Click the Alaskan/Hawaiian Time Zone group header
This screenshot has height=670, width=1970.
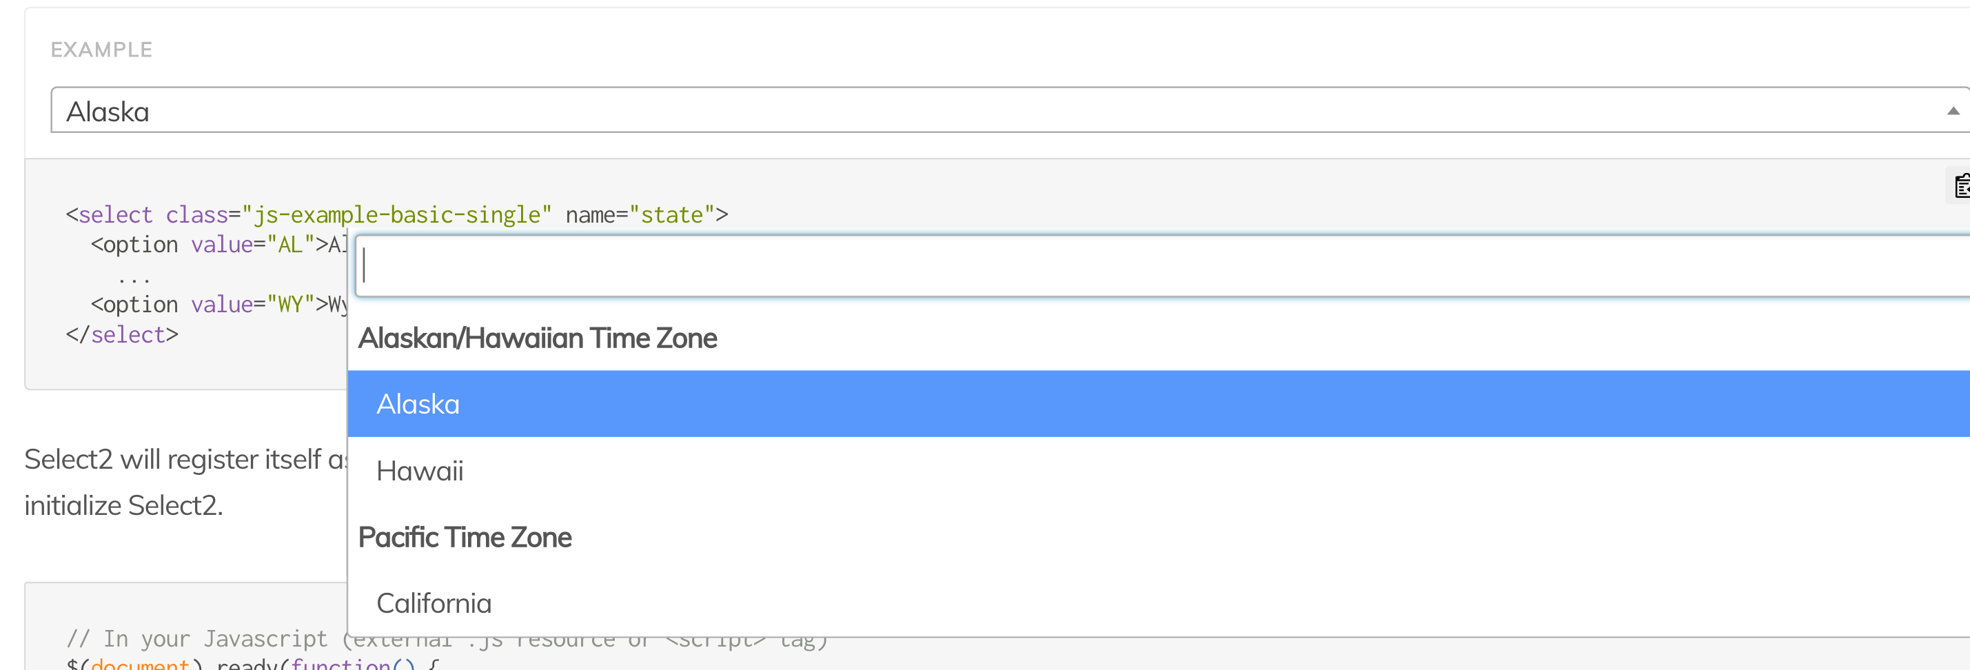point(538,337)
